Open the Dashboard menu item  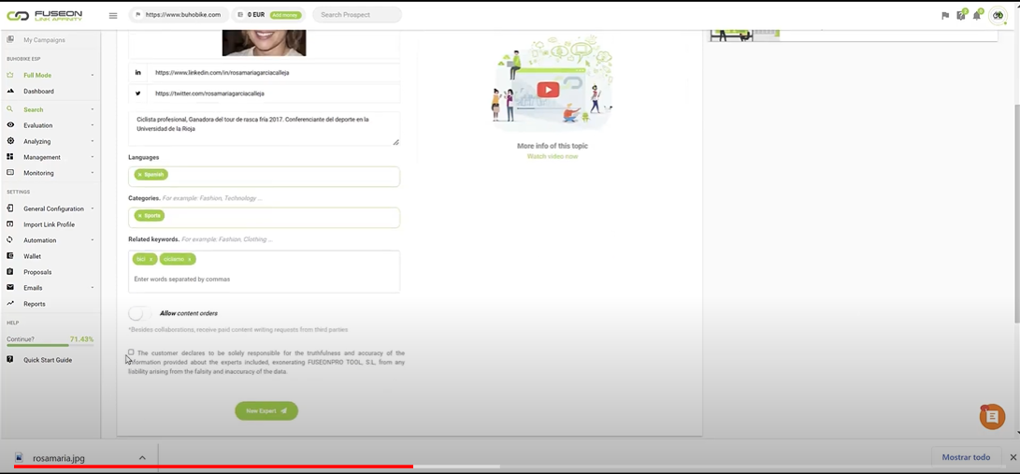pyautogui.click(x=38, y=92)
